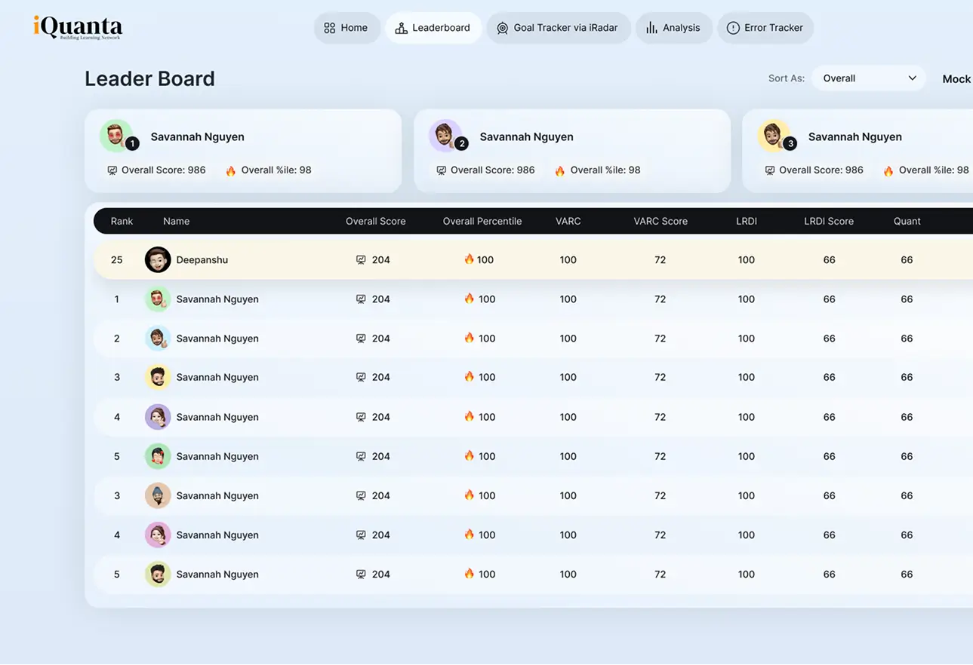Screen dimensions: 973x665
Task: Click 'Overall %ile: 98' on the rank 1 card
Action: (x=276, y=170)
